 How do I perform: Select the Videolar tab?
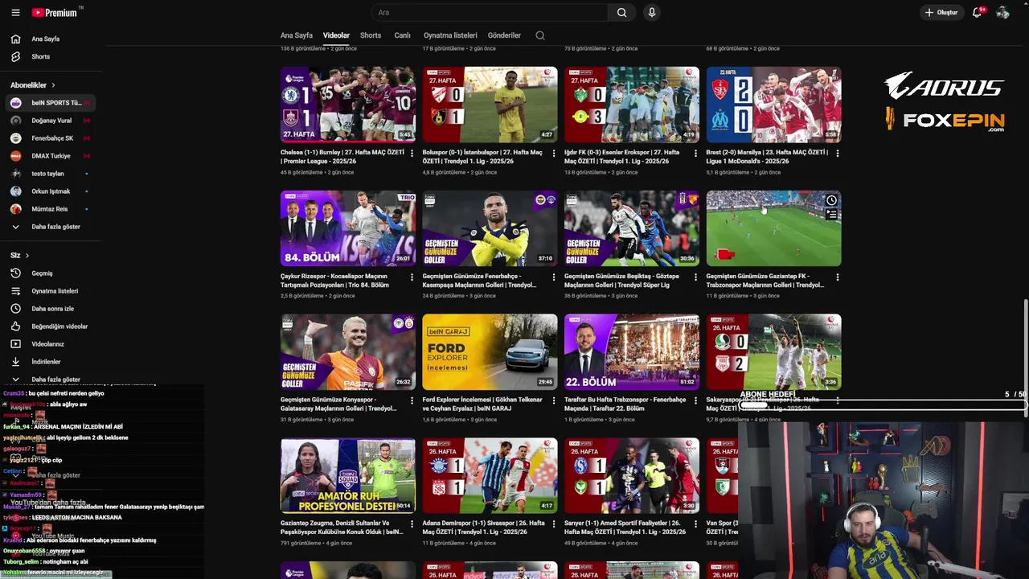point(336,35)
